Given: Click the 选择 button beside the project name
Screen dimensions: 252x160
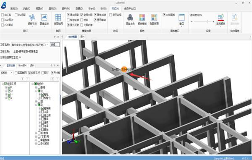Looking at the screenshot, I should tap(55, 45).
